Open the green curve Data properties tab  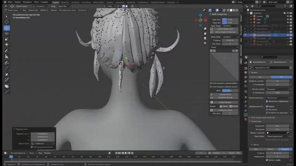[x=246, y=114]
